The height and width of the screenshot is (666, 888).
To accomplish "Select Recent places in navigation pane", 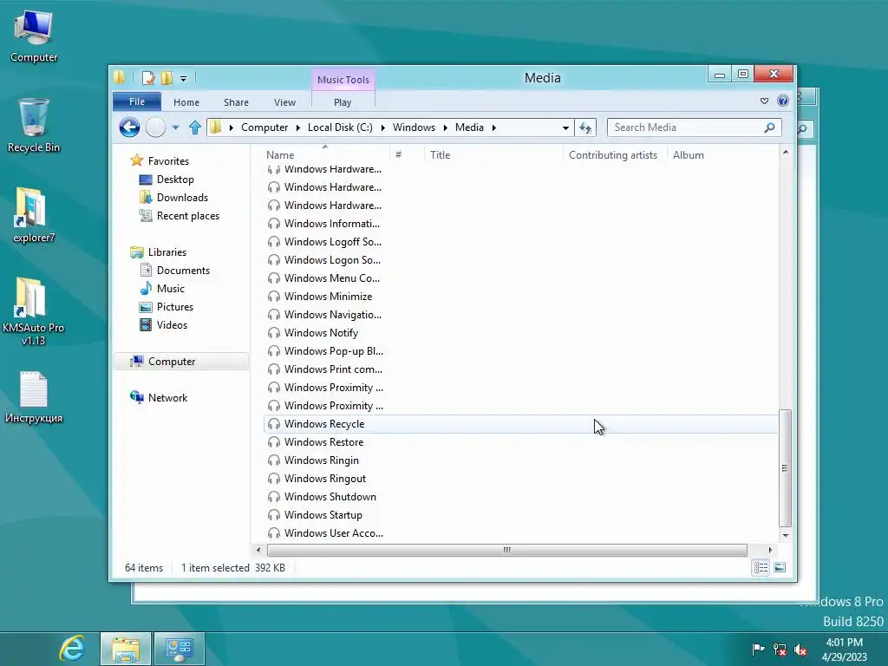I will click(x=187, y=216).
